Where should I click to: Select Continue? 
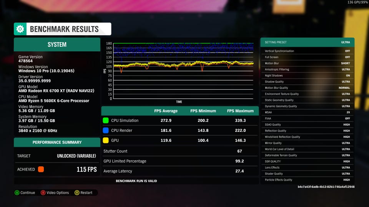[x=28, y=193]
